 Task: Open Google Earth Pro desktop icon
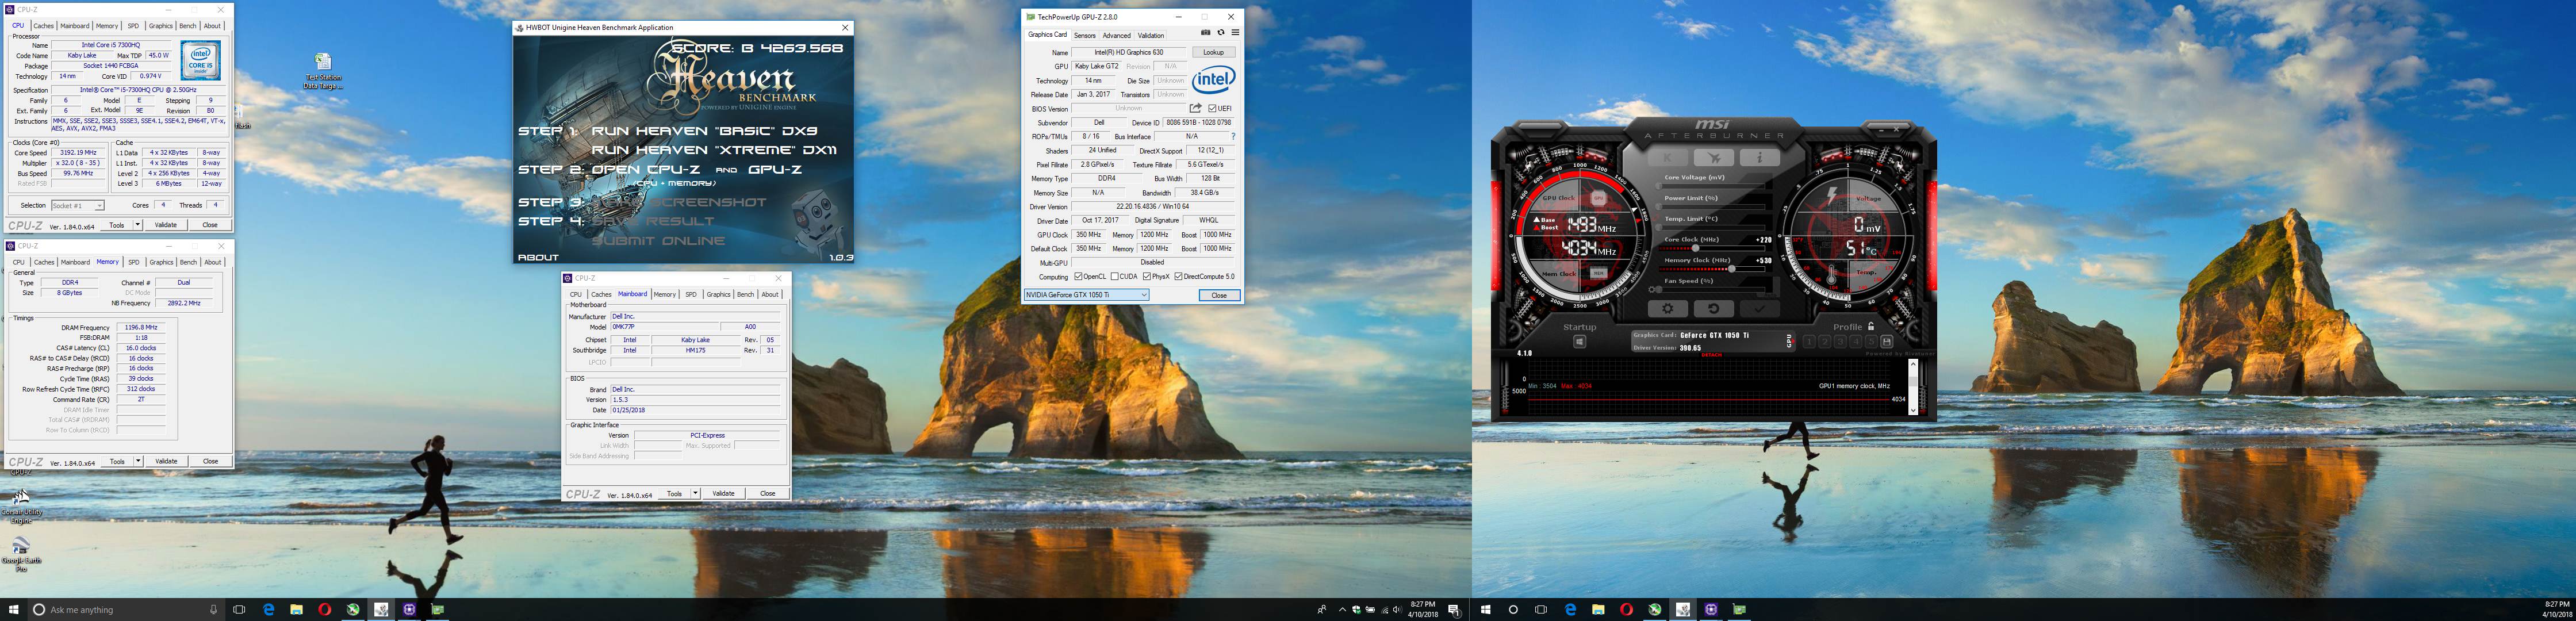[21, 553]
